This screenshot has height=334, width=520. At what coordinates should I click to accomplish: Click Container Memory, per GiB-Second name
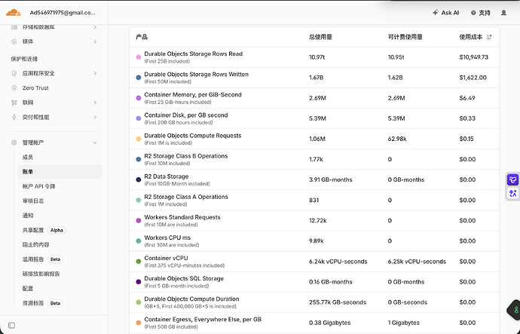[x=193, y=94]
